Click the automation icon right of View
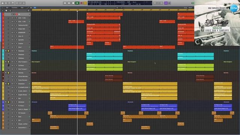The height and width of the screenshot is (135, 240). click(x=28, y=7)
